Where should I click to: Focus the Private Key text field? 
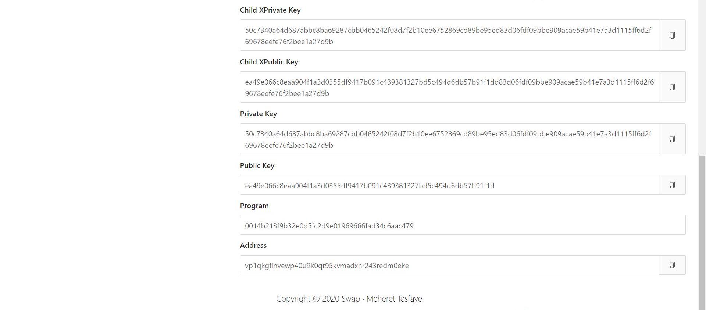coord(449,139)
